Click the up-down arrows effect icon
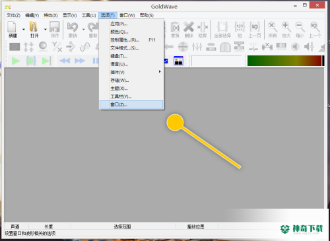 click(28, 47)
